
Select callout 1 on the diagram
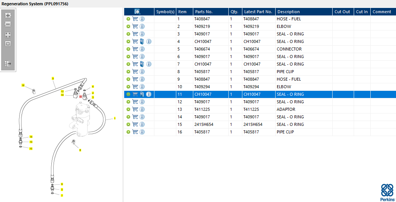click(x=115, y=118)
